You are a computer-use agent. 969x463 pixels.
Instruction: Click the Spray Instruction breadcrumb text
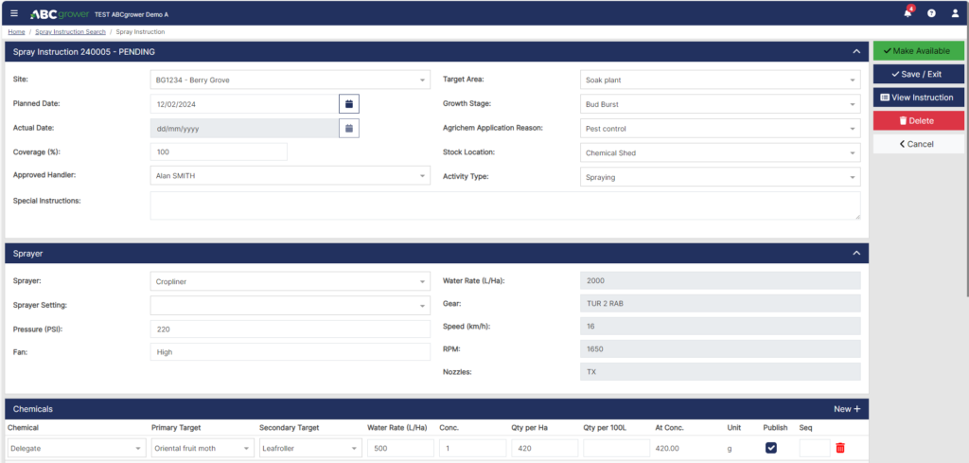point(140,31)
